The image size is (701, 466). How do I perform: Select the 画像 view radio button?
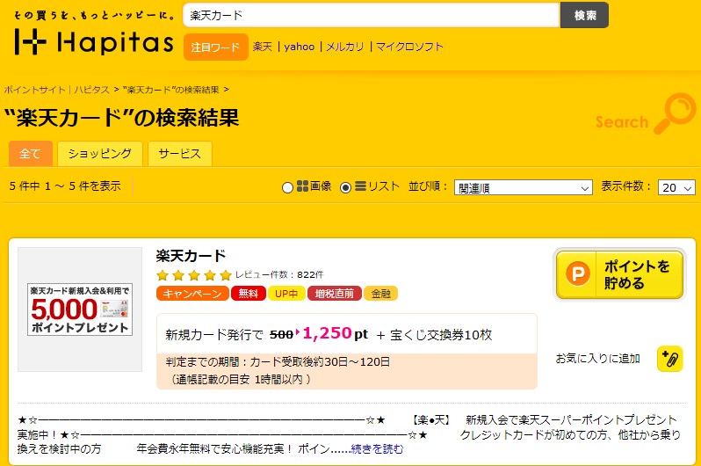click(x=287, y=187)
